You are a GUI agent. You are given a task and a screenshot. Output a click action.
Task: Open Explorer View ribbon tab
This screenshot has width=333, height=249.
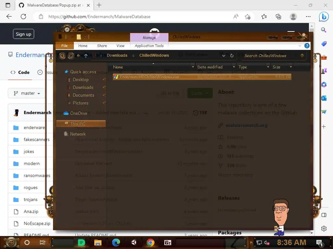click(x=120, y=46)
